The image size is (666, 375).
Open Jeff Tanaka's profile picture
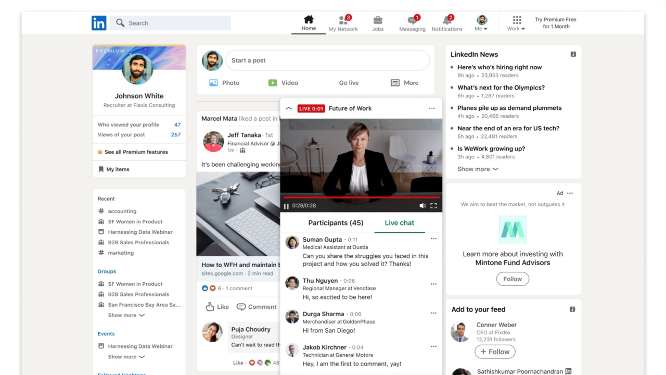[x=213, y=141]
